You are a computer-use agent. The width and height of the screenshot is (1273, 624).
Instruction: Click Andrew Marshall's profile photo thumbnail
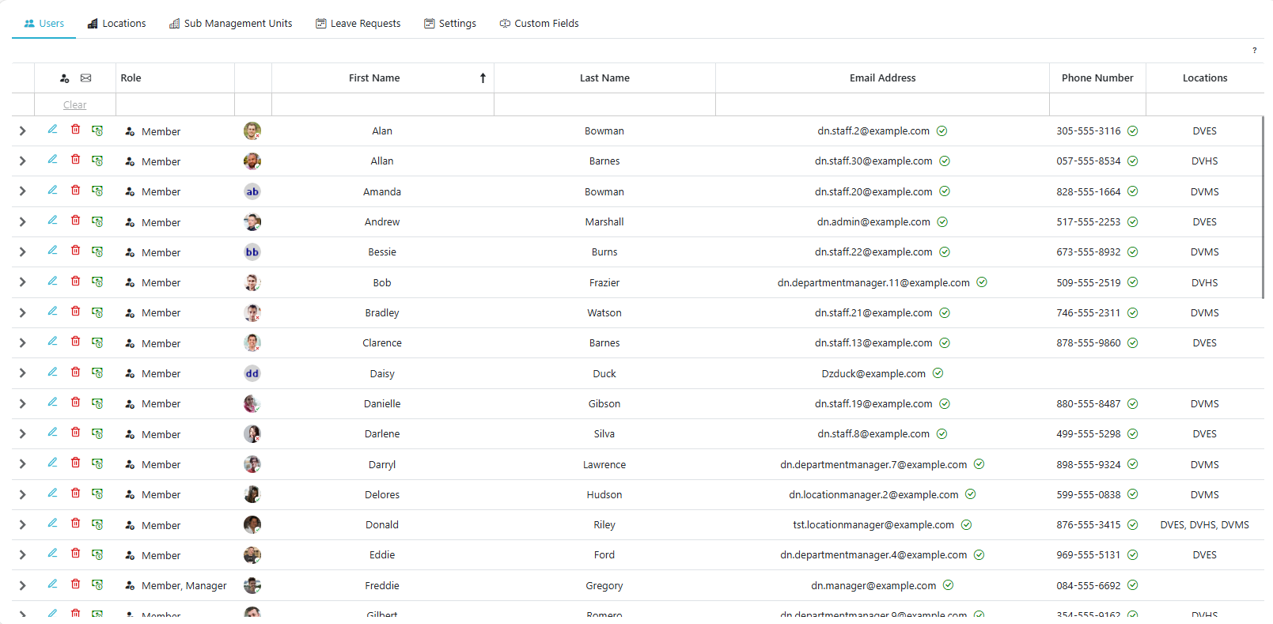pos(252,222)
